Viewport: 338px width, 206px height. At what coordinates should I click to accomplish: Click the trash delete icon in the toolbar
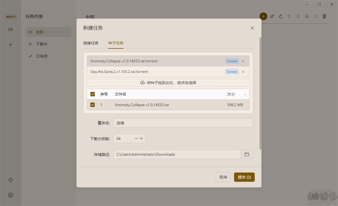[x=325, y=16]
